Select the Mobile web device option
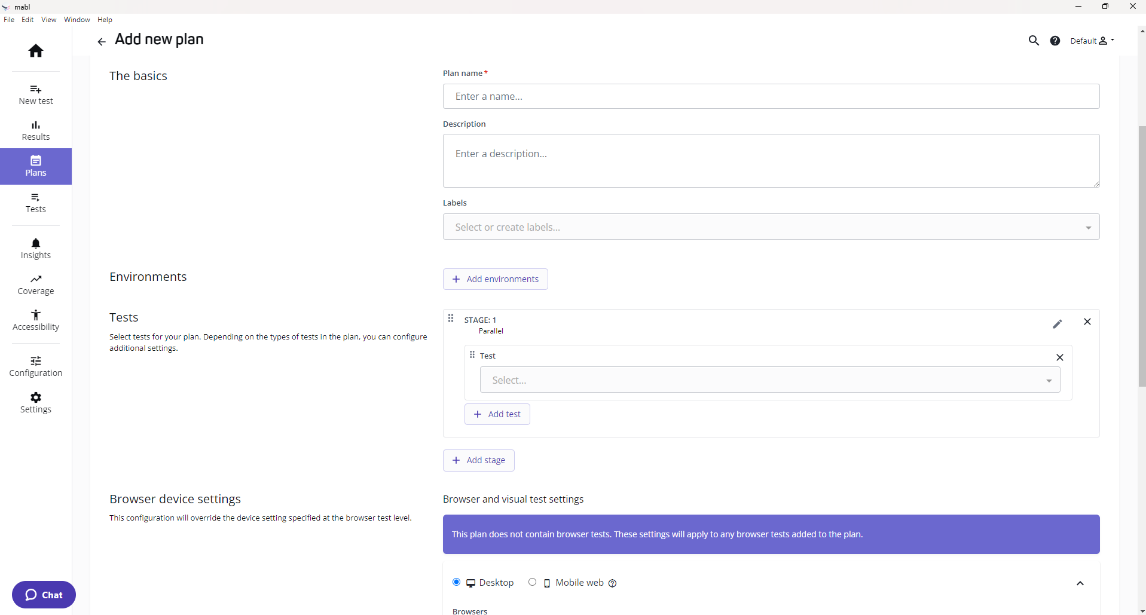 point(532,582)
